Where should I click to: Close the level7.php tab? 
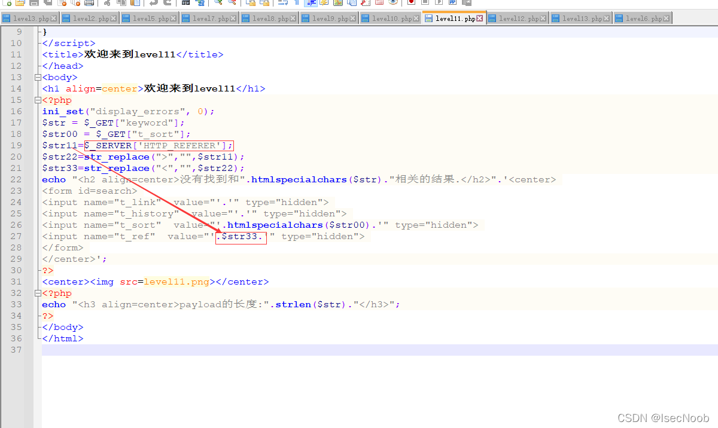point(233,19)
